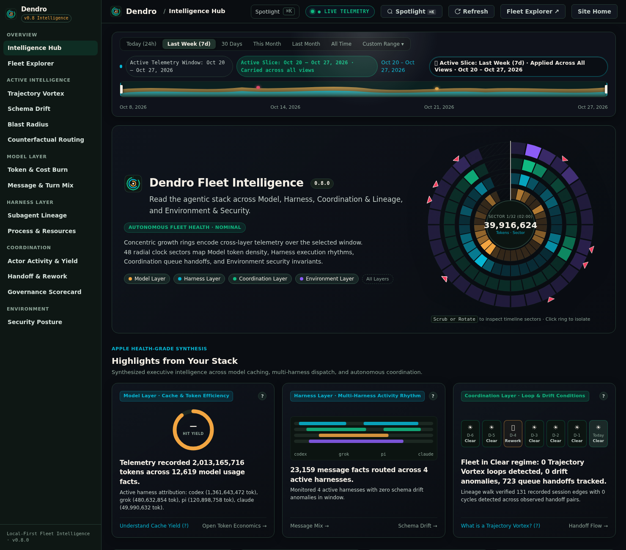The height and width of the screenshot is (550, 626).
Task: Select the This Month range tab
Action: pos(267,44)
